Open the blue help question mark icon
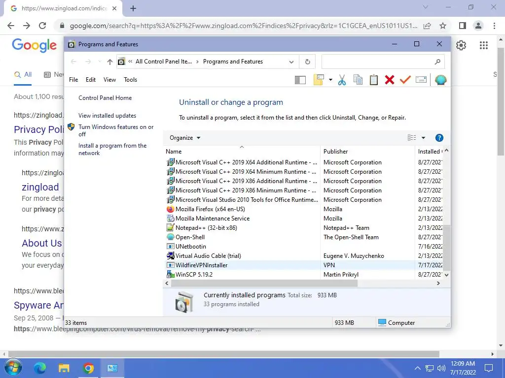 coord(439,138)
